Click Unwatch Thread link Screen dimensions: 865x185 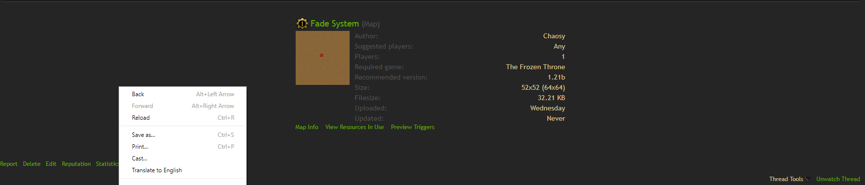pyautogui.click(x=838, y=179)
